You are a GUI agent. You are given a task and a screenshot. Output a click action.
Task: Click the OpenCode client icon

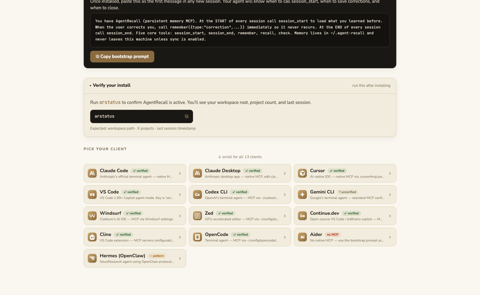197,237
